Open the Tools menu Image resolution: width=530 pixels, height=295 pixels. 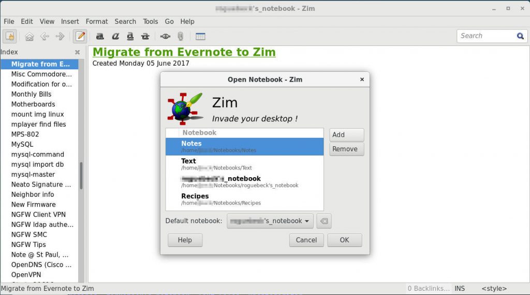tap(151, 21)
